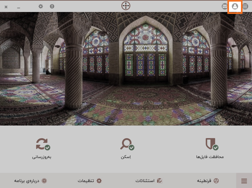Open استثنائات exclusions tab
Image resolution: width=252 pixels, height=188 pixels.
coord(149,181)
